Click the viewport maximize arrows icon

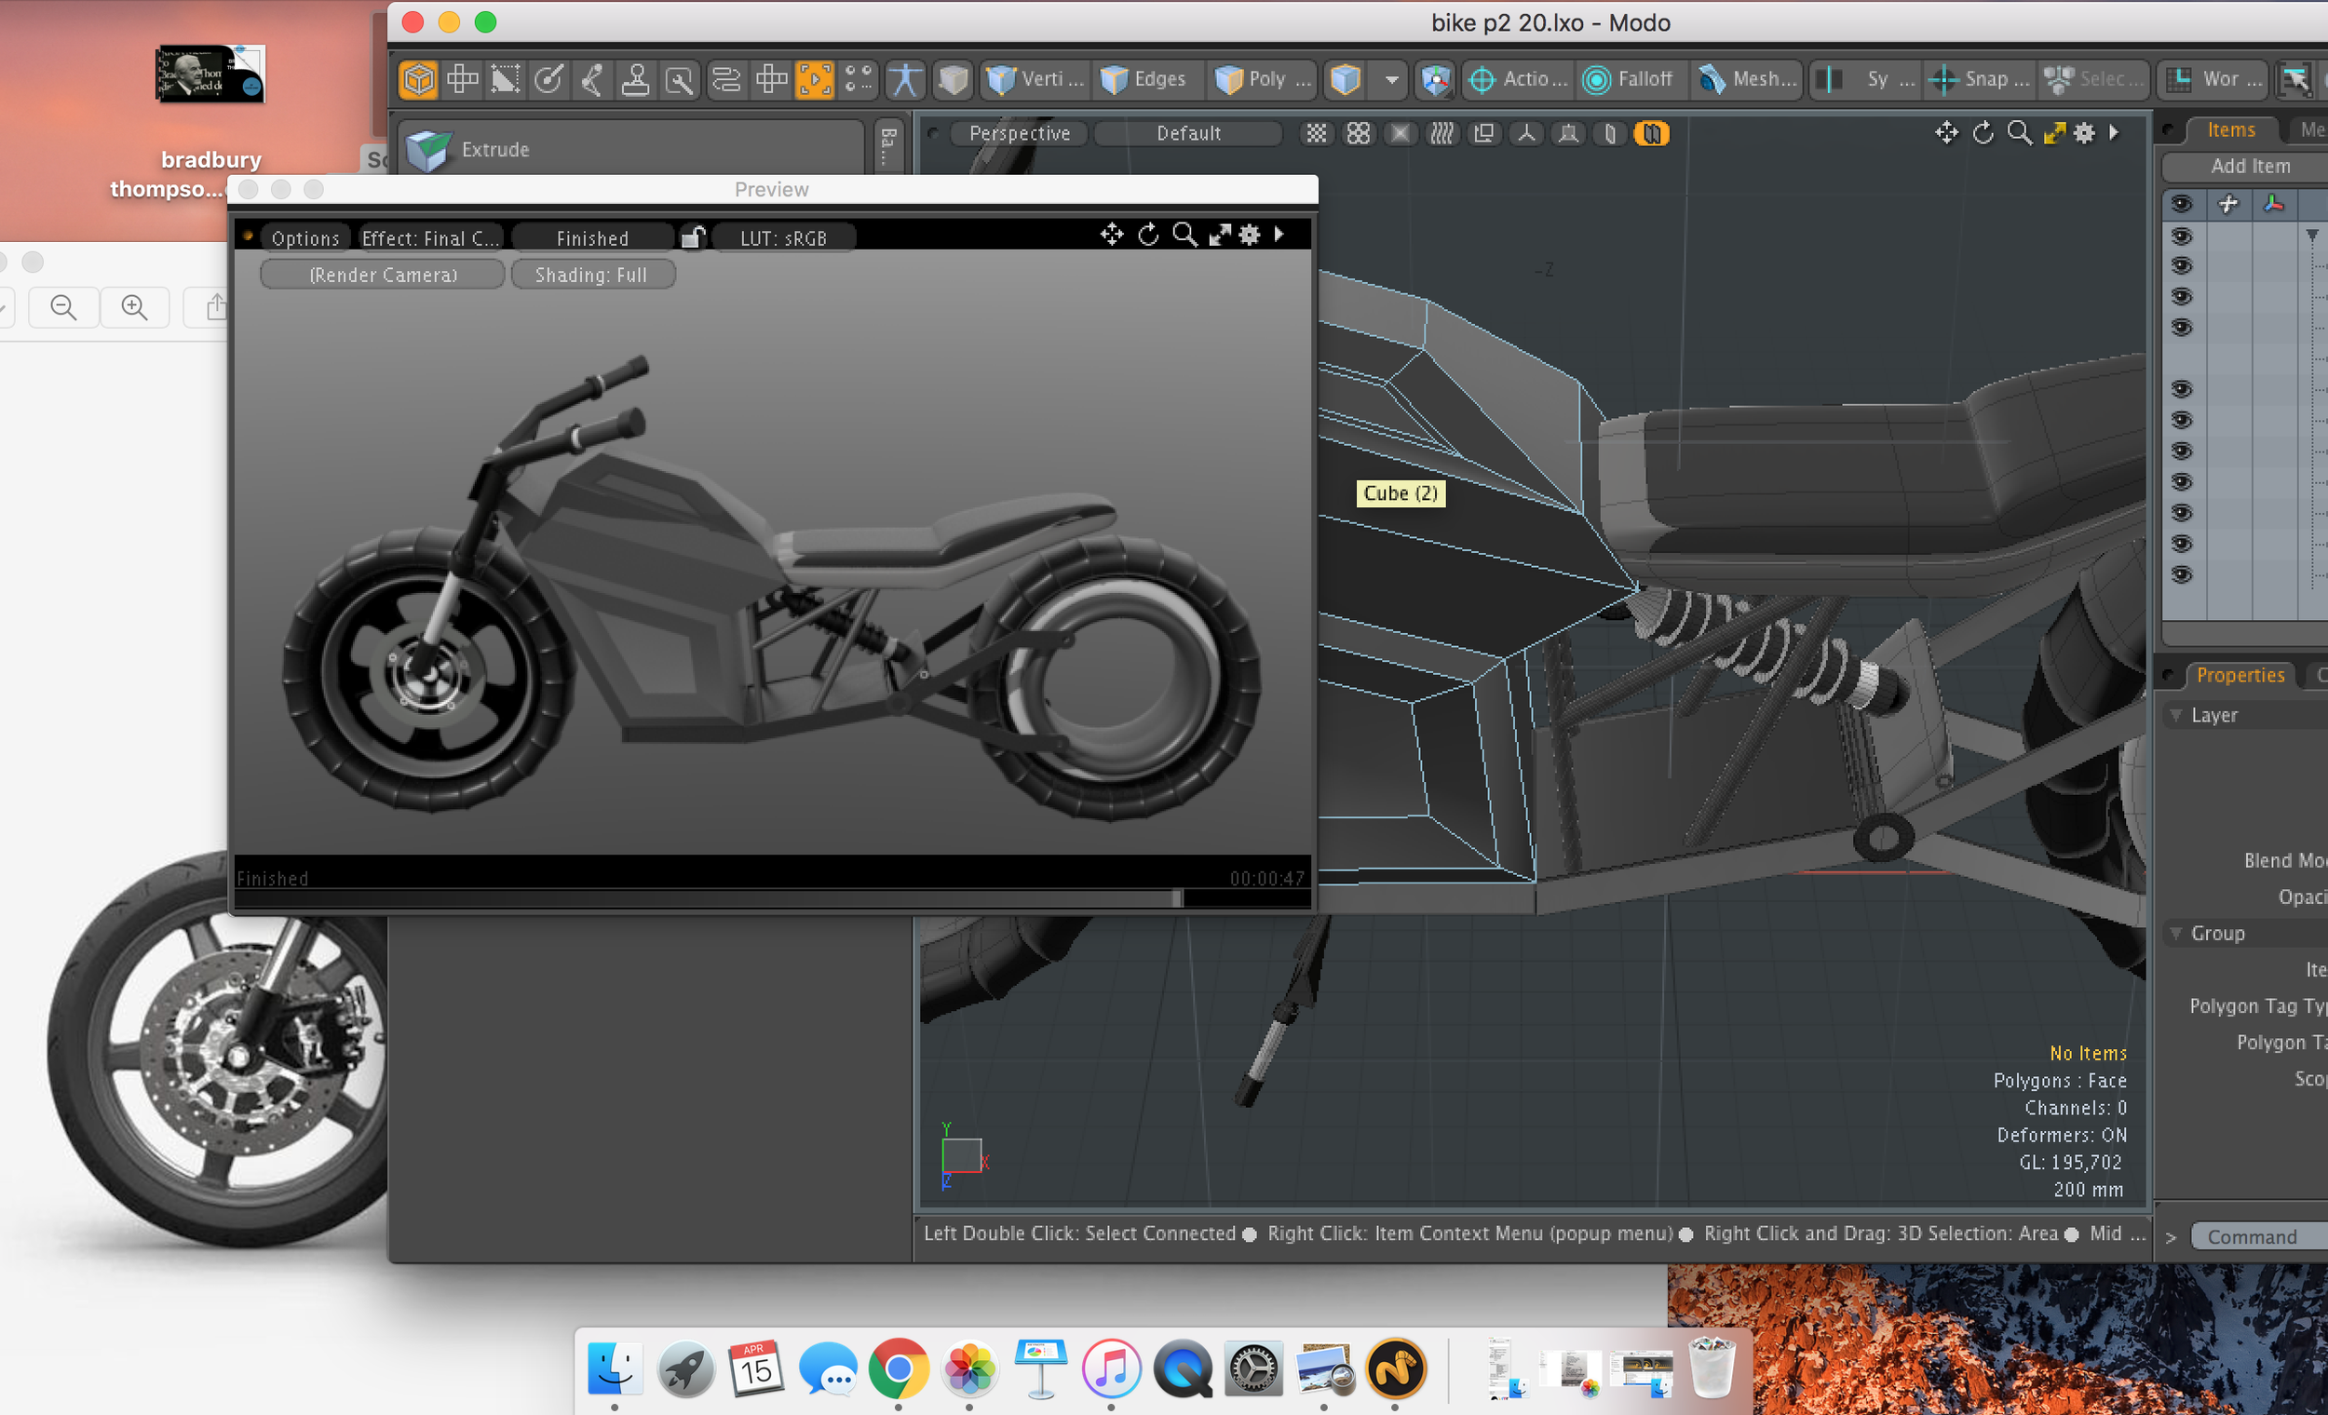2054,133
